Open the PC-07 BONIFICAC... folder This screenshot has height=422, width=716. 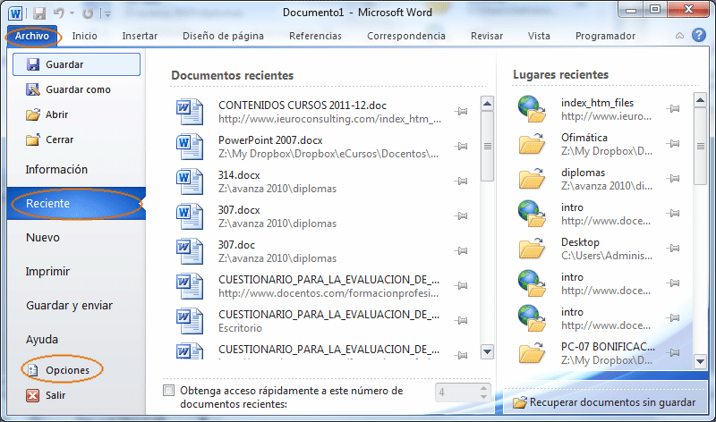click(x=589, y=353)
